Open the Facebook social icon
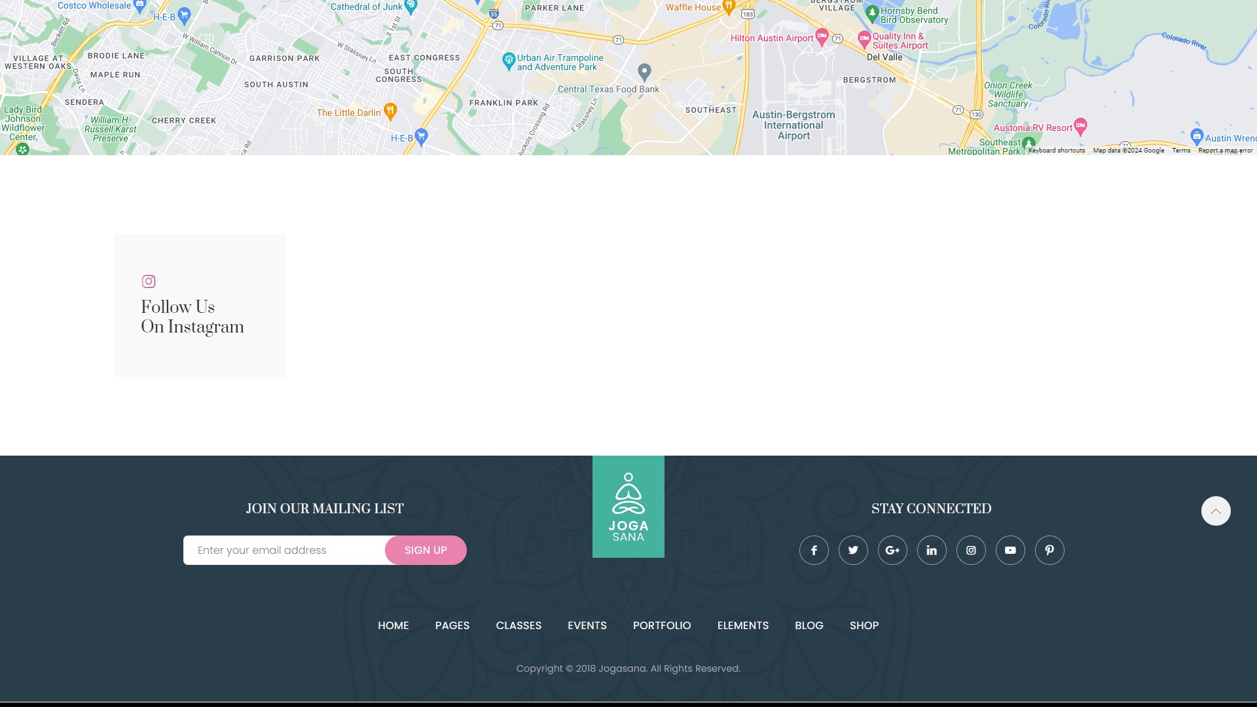 (x=814, y=551)
